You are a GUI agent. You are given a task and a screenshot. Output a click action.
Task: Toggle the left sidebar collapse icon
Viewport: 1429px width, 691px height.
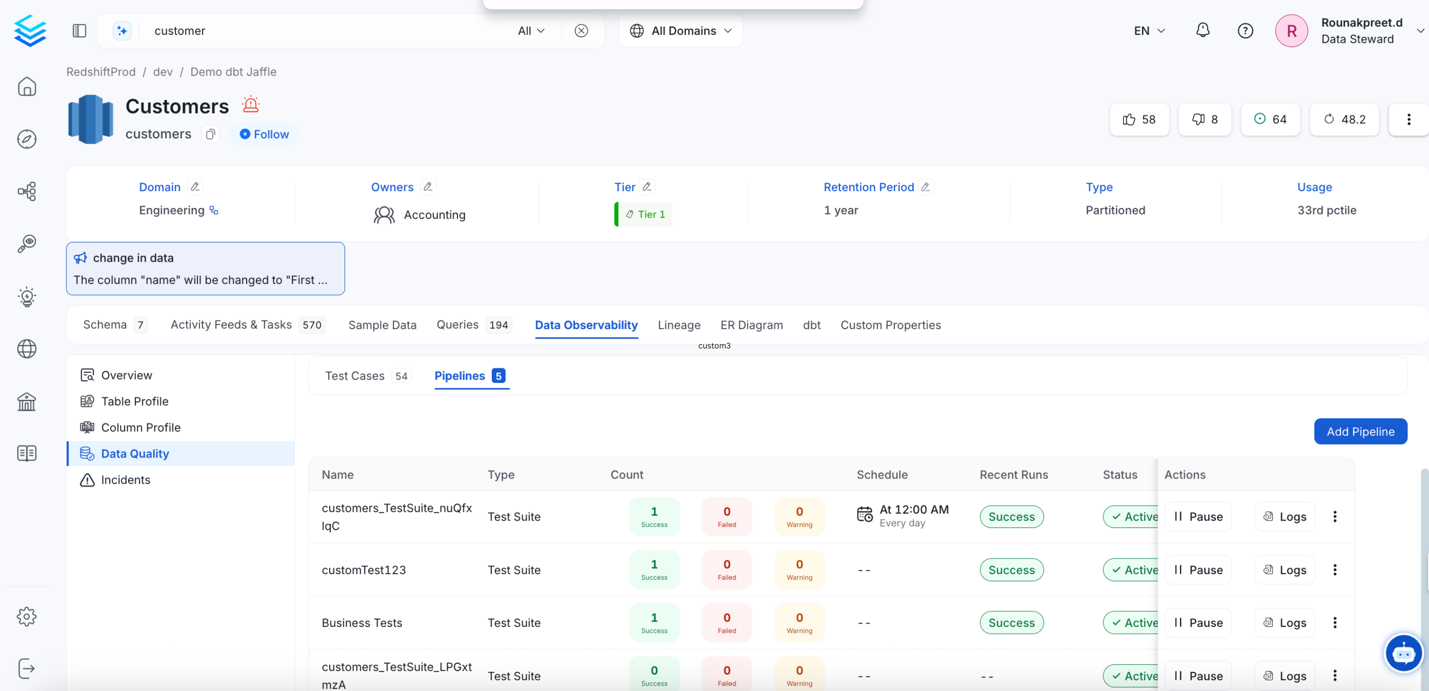[79, 31]
